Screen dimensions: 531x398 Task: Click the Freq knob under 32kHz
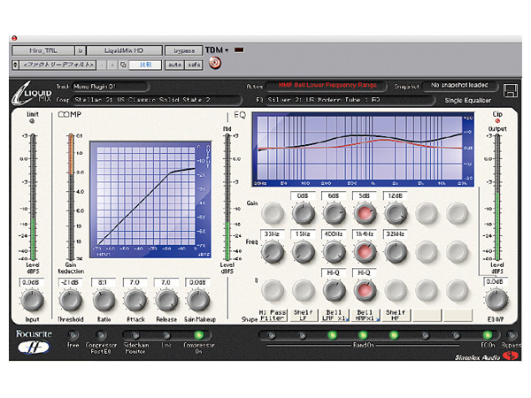pos(396,252)
